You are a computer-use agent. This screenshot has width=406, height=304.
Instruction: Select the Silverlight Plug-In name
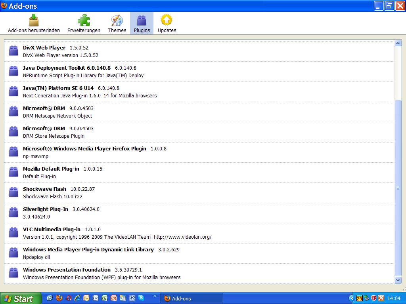[45, 209]
